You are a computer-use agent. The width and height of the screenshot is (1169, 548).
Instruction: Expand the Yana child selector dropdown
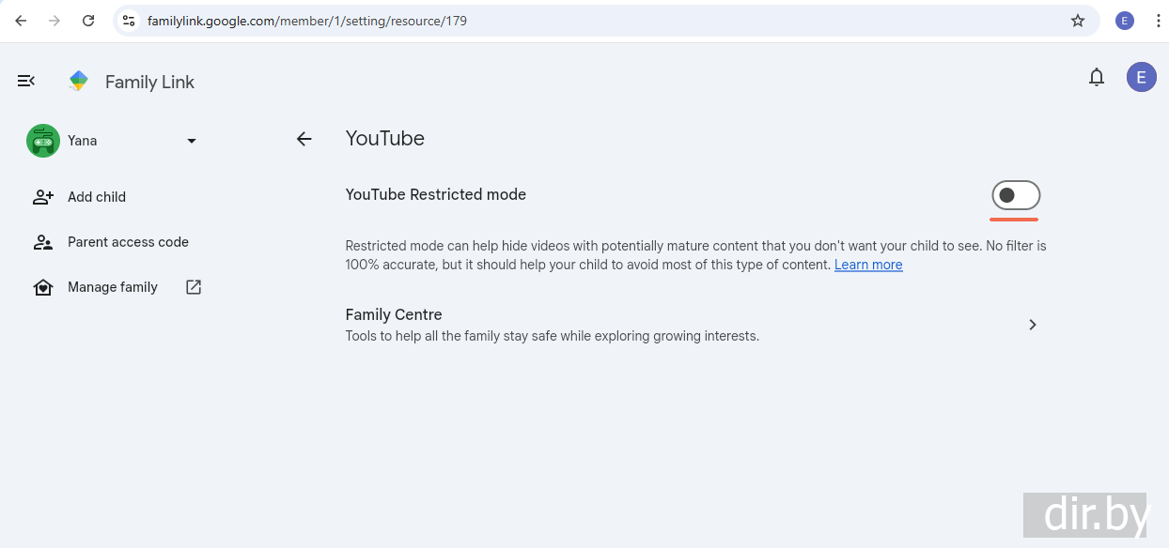(x=192, y=141)
